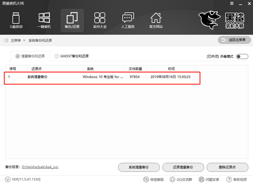Image resolution: width=253 pixels, height=183 pixels.
Task: Click the version check icon beside VER
Action: pyautogui.click(x=8, y=179)
